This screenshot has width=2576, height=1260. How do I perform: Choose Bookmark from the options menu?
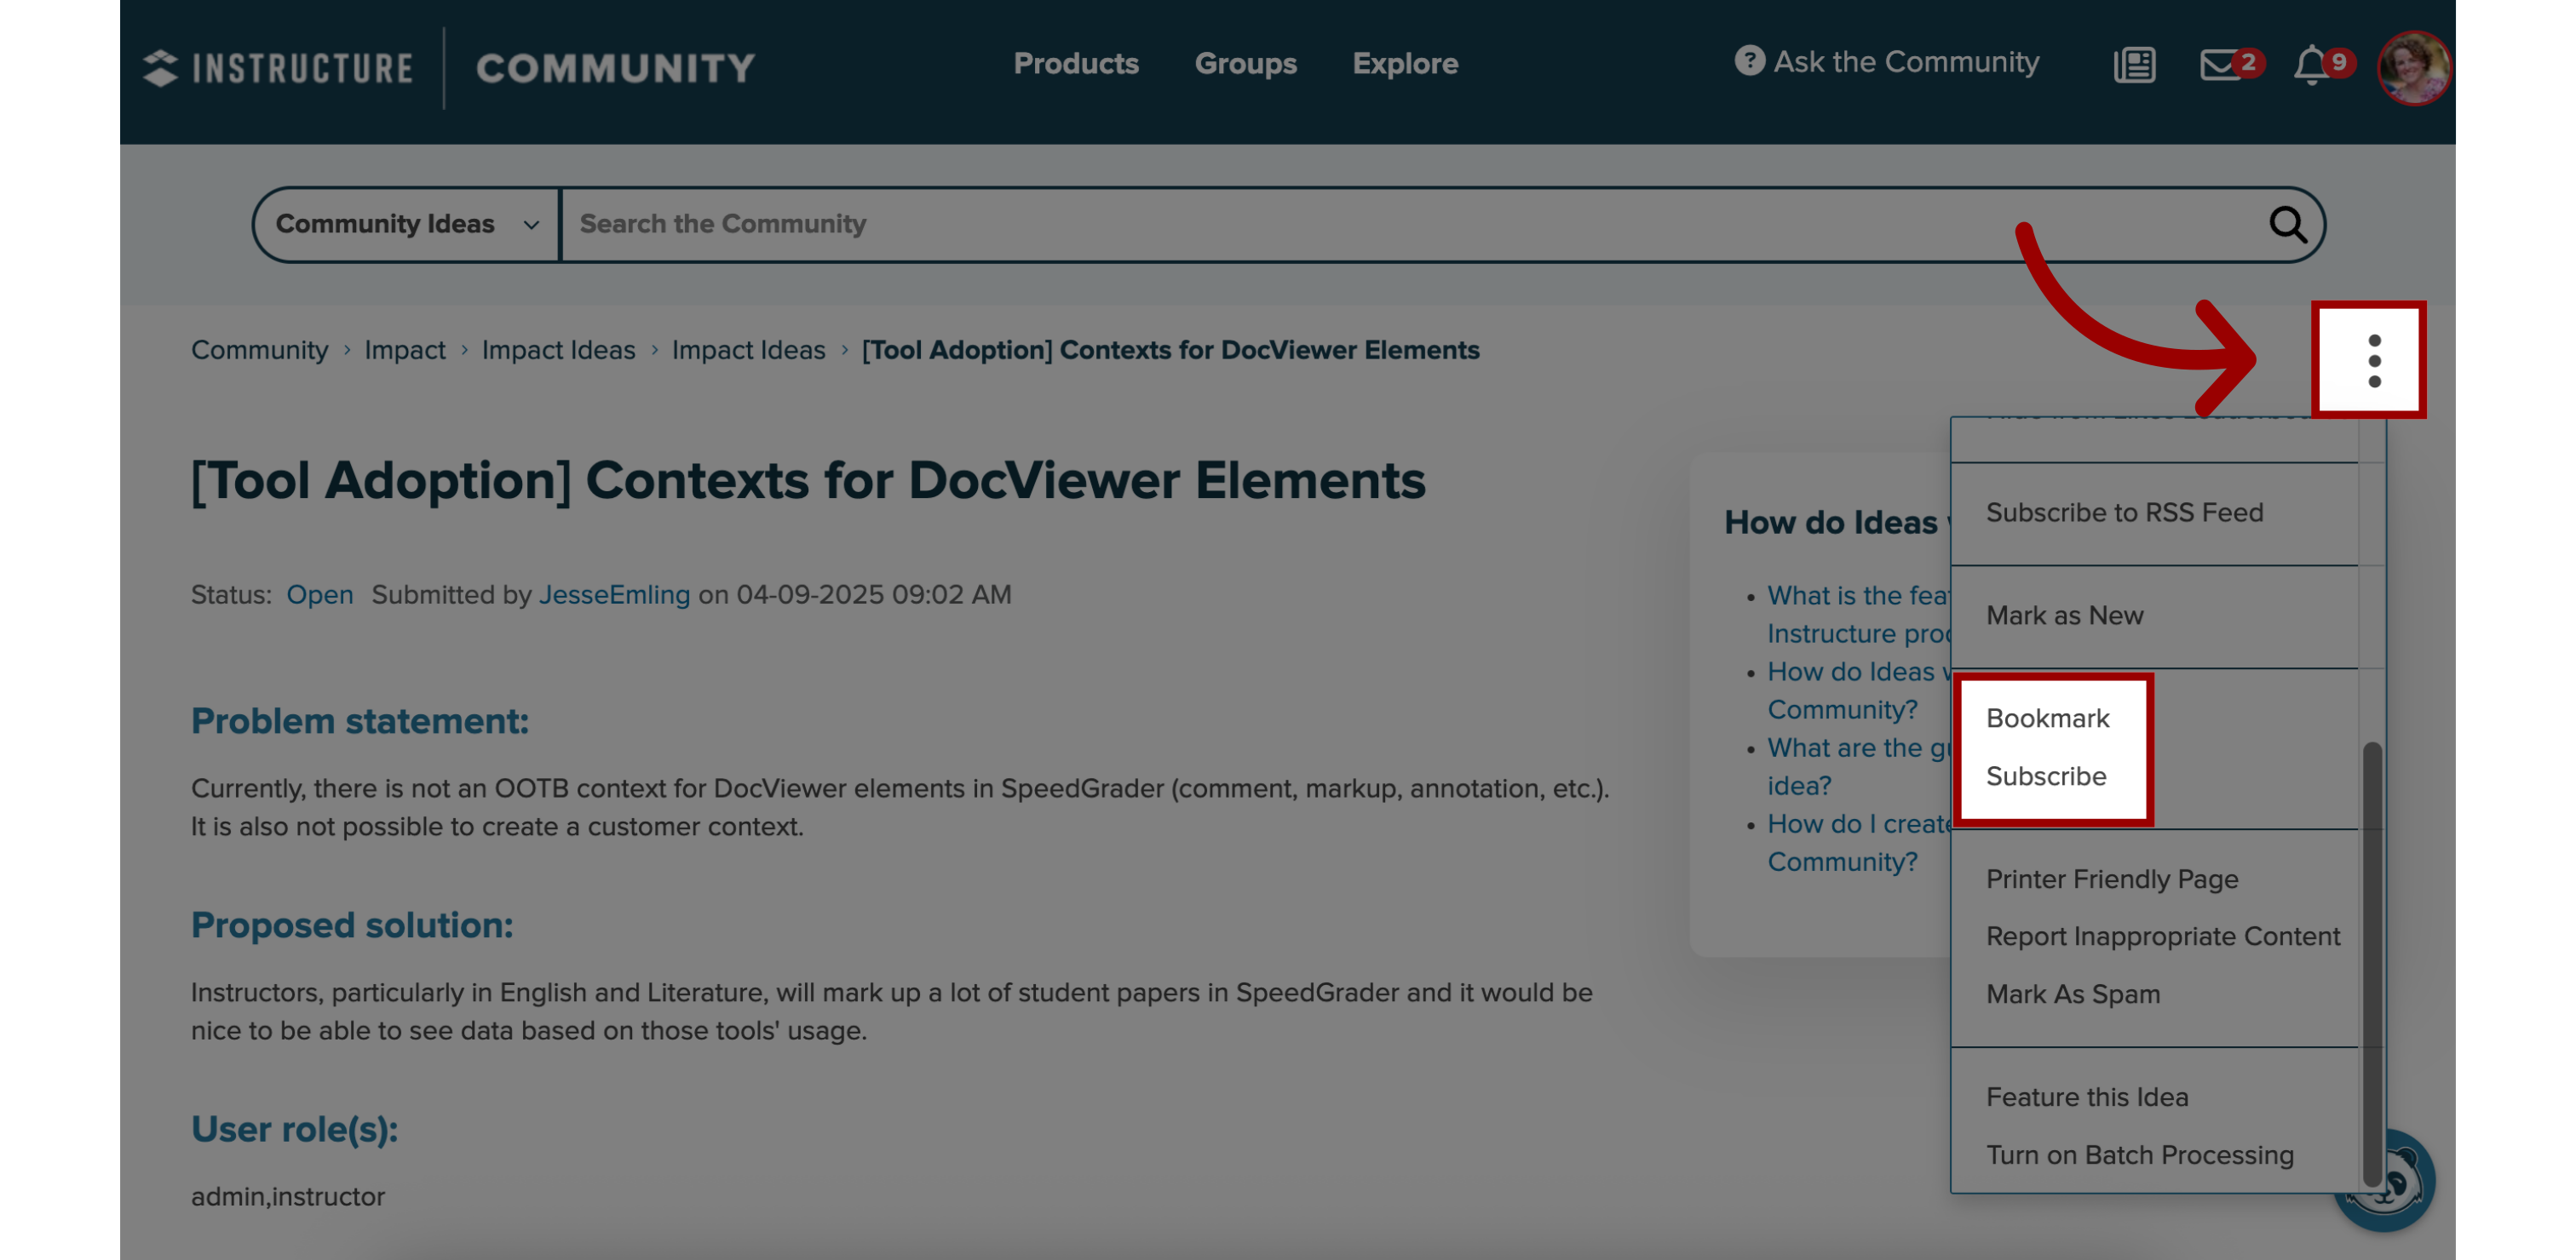click(2047, 718)
